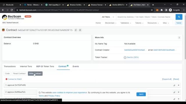This screenshot has height=104, width=186.
Task: Open tab search chevron
Action: (x=165, y=5)
